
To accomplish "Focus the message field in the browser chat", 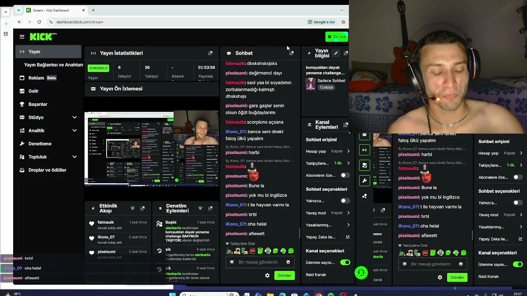I will click(260, 262).
